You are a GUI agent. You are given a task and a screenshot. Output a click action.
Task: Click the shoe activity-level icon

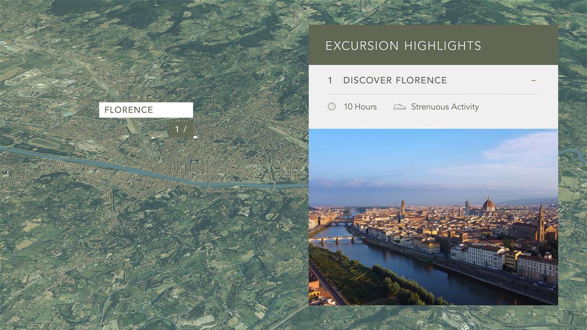(400, 107)
